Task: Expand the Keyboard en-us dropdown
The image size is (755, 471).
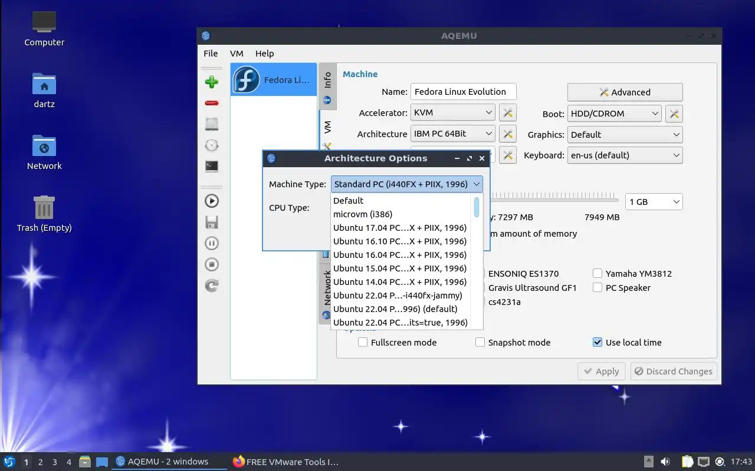Action: (x=625, y=155)
